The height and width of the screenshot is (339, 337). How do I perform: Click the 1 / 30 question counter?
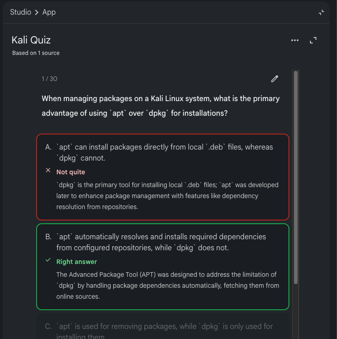coord(49,79)
